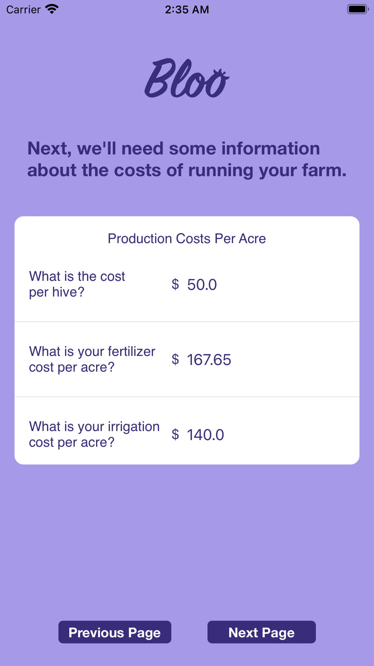The image size is (374, 666).
Task: Tap the Wi-Fi status icon
Action: point(52,9)
